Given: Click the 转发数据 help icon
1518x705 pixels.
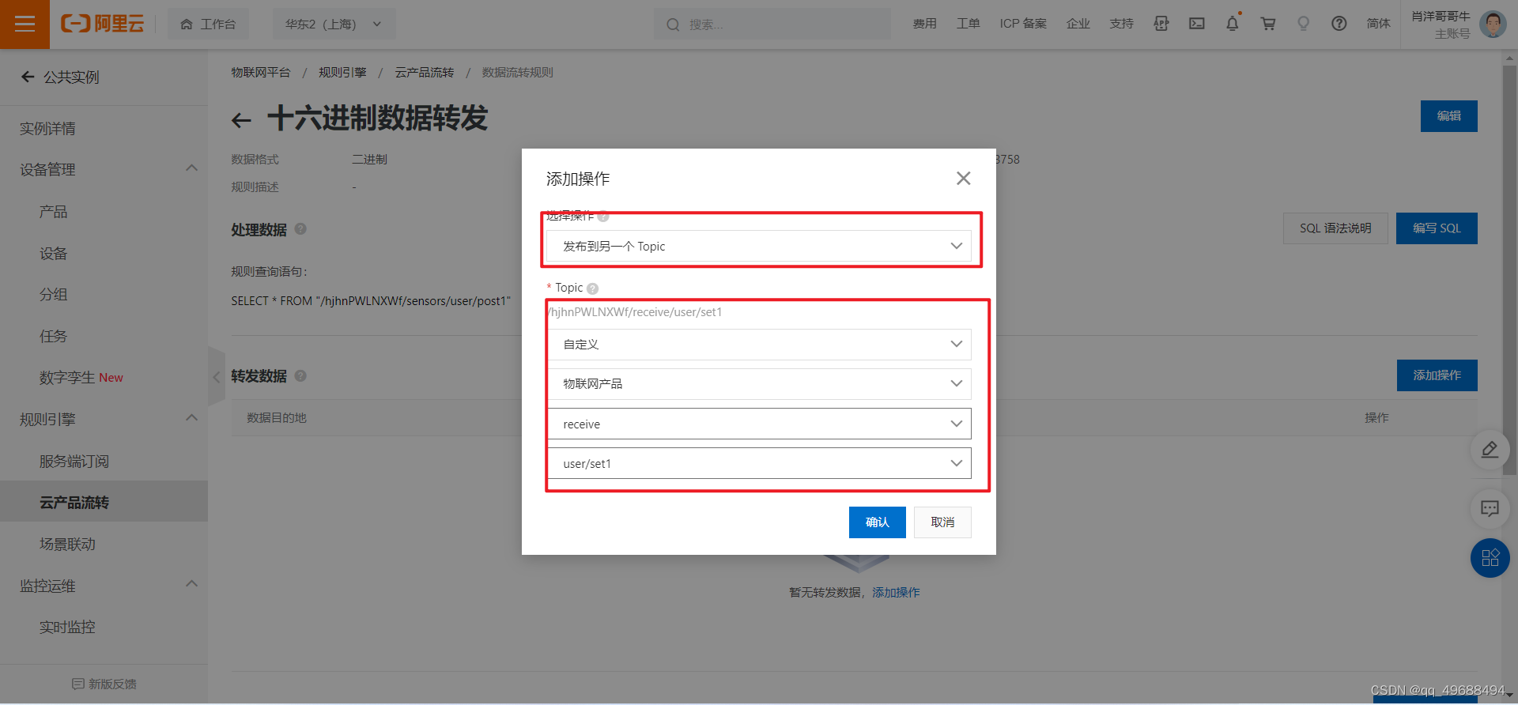Looking at the screenshot, I should 300,375.
